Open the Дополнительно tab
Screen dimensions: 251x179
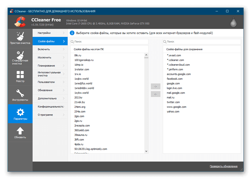point(50,98)
